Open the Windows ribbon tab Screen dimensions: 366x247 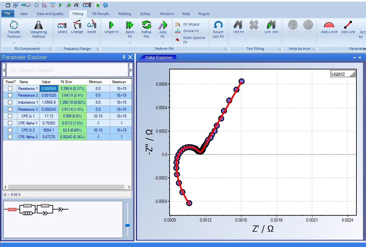[x=167, y=14]
